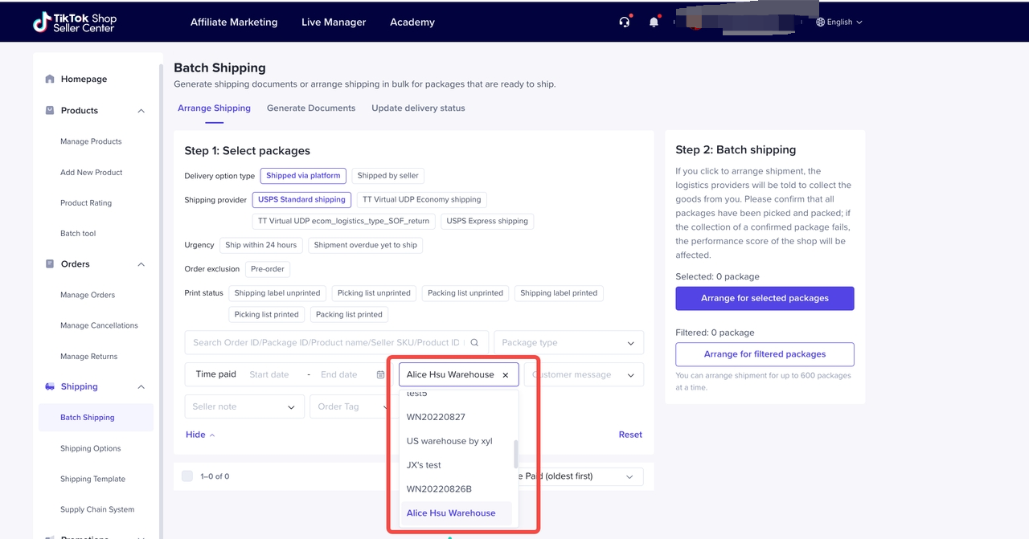The image size is (1029, 539).
Task: Select WN20220827 from the warehouse list
Action: coord(436,417)
